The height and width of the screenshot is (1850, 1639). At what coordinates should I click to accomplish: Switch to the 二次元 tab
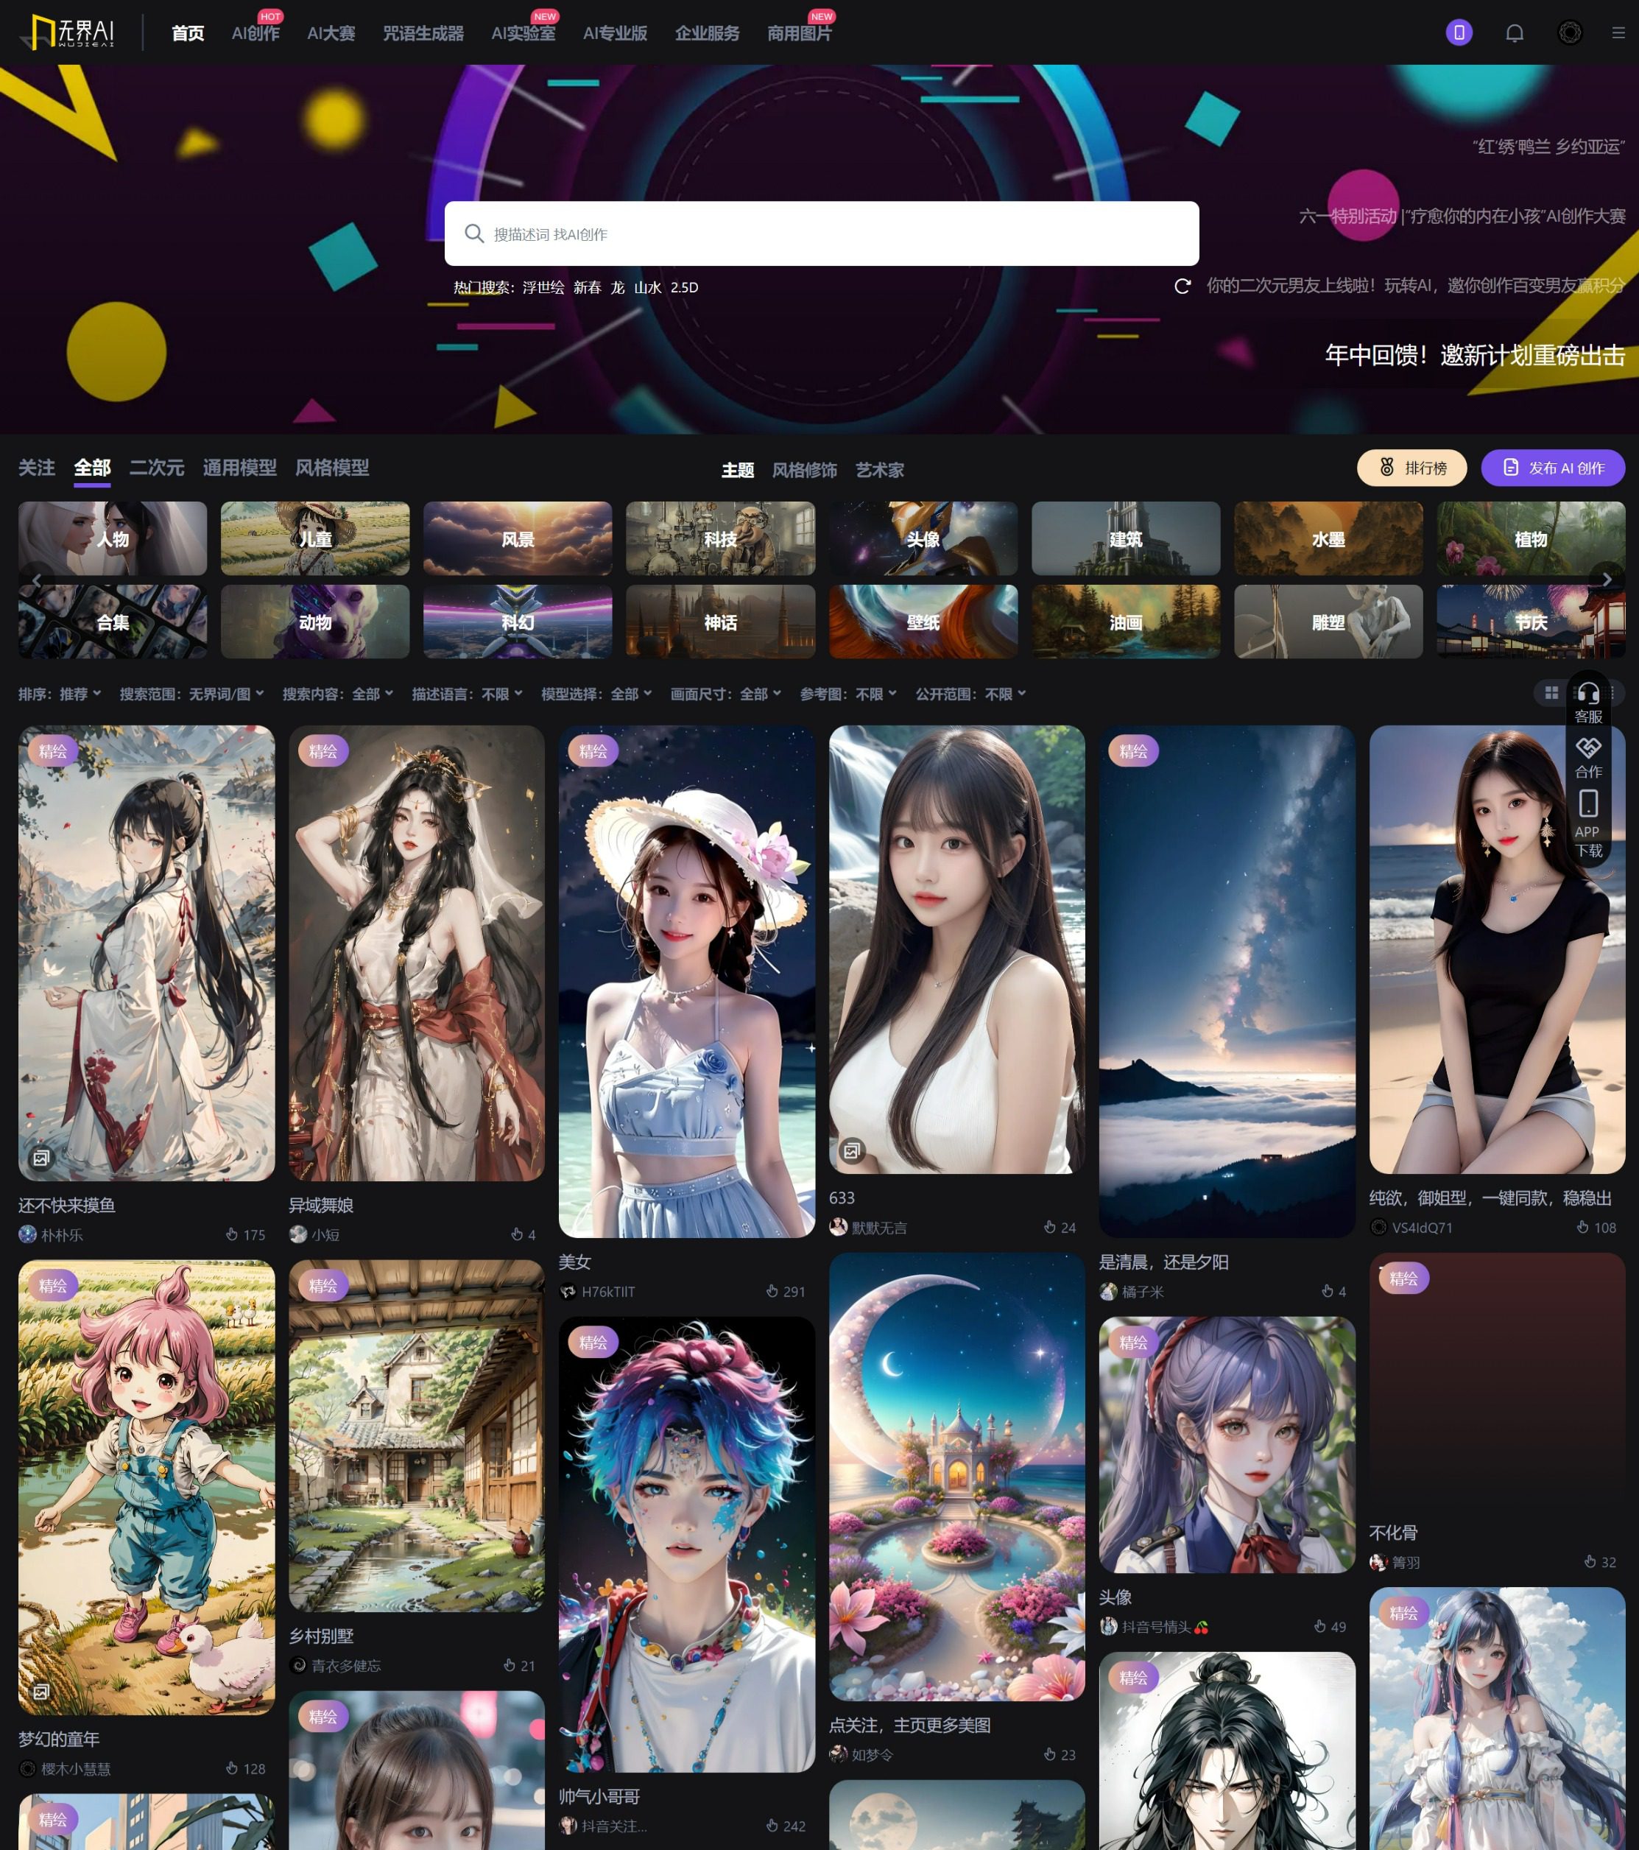click(x=157, y=468)
